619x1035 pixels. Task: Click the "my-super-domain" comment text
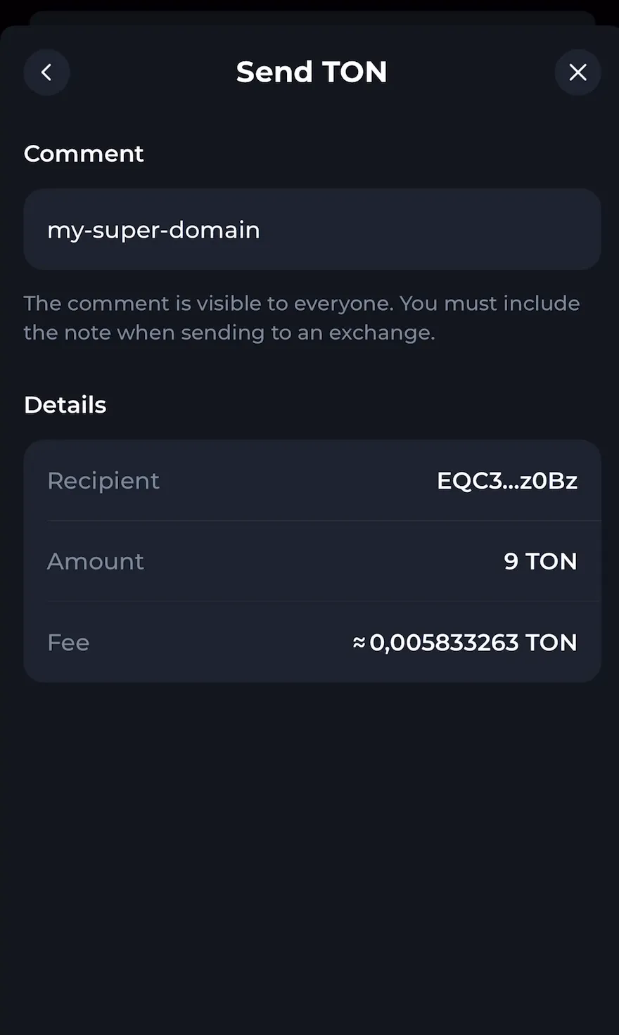pos(153,230)
